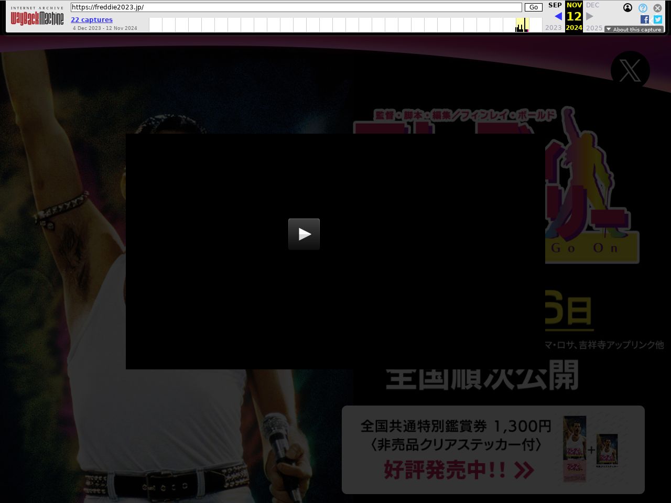Image resolution: width=671 pixels, height=503 pixels.
Task: Share capture on Facebook
Action: coord(645,19)
